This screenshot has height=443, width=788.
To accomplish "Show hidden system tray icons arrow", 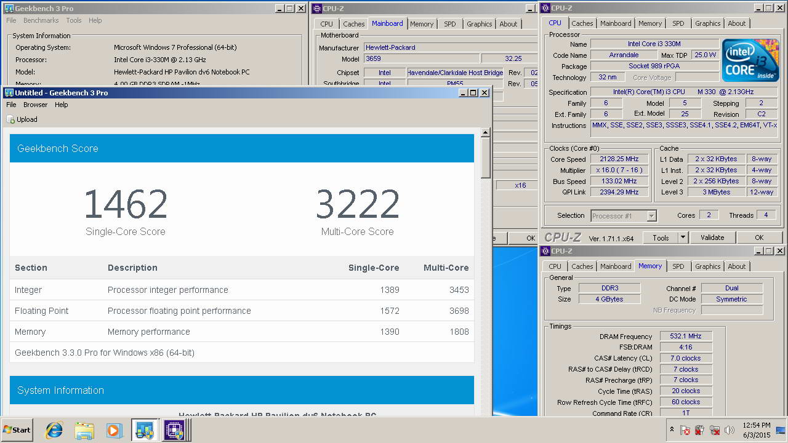I will point(672,430).
